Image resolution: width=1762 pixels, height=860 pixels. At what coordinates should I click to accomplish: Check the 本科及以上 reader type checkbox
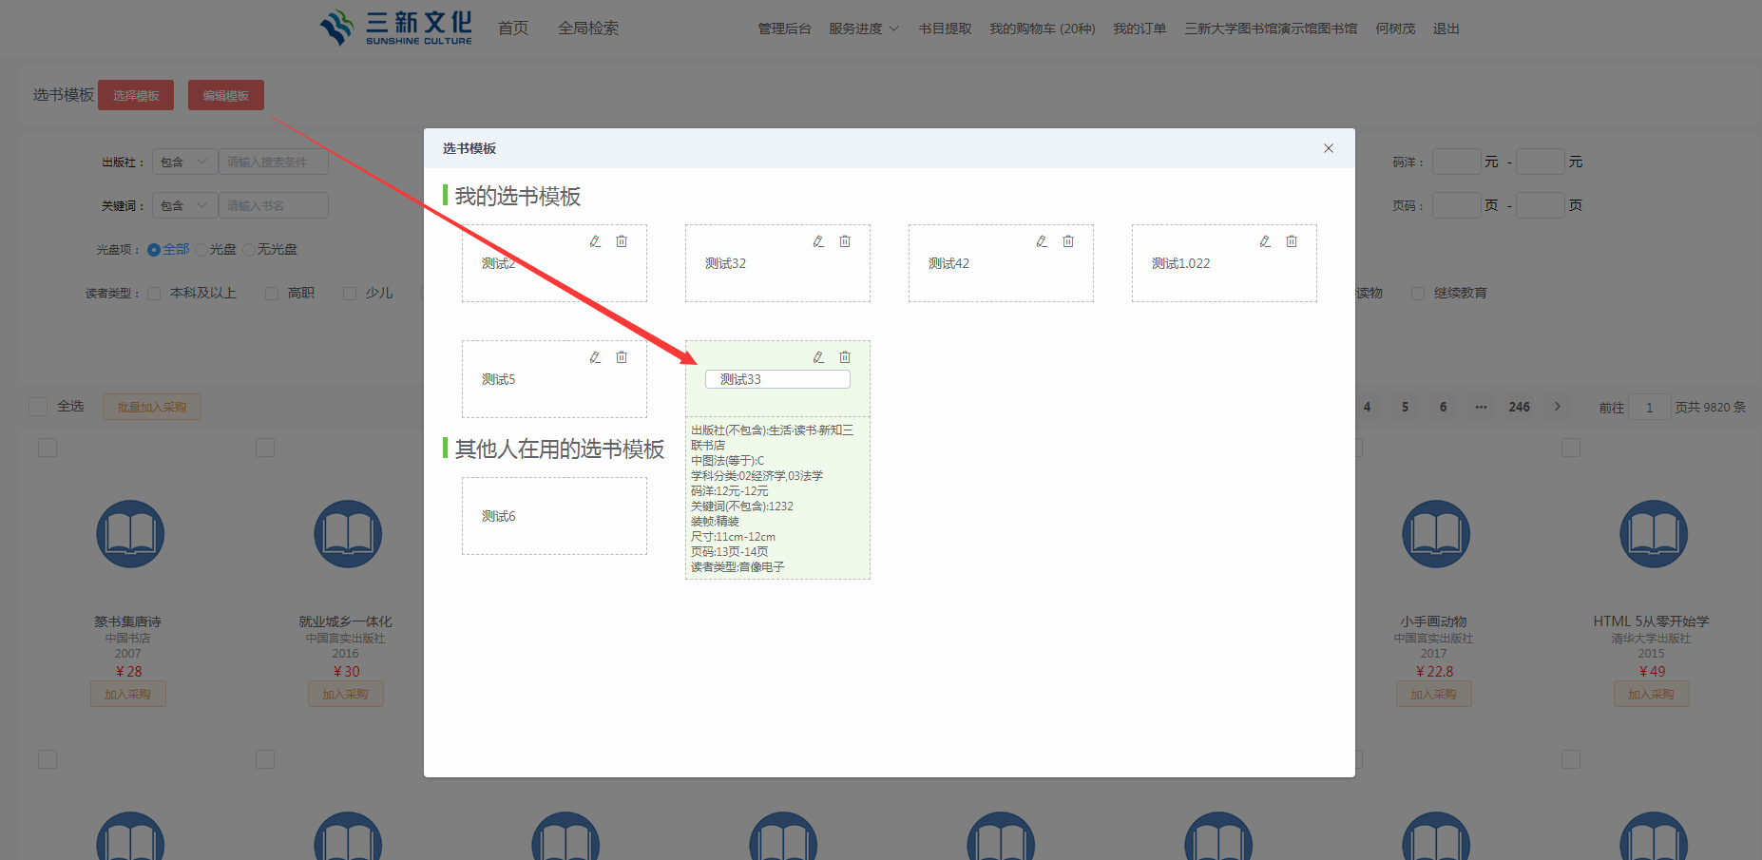[154, 294]
